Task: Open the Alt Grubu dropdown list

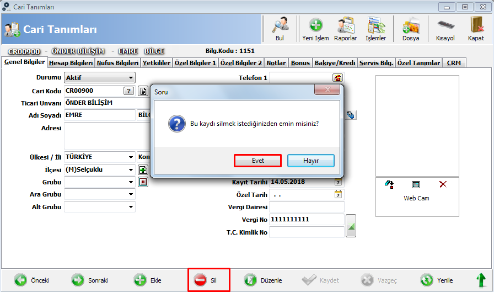Action: pyautogui.click(x=131, y=207)
